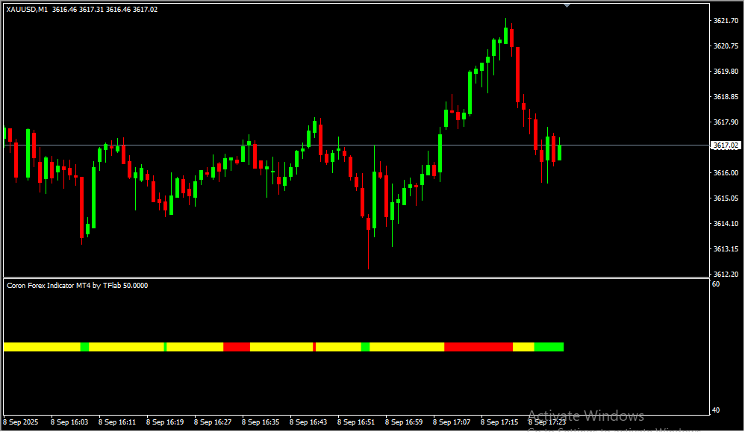Click the tallest green candle near 3621.70
The width and height of the screenshot is (745, 432).
point(506,36)
